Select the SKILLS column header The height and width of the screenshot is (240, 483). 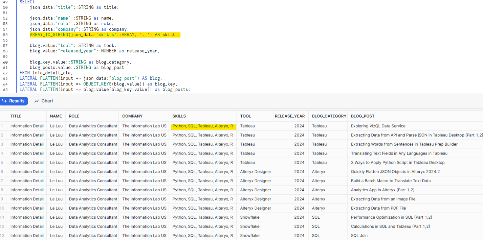(179, 116)
